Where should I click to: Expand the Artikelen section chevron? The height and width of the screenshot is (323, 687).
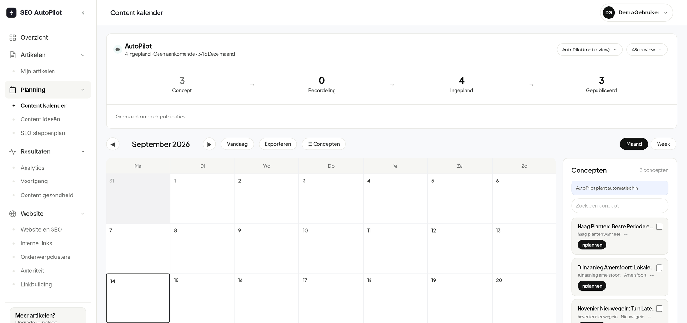[x=82, y=55]
